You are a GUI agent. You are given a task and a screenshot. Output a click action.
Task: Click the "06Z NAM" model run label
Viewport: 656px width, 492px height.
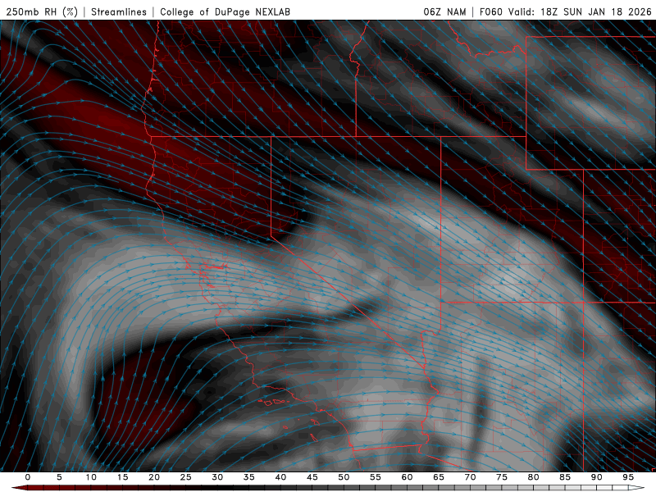(444, 11)
